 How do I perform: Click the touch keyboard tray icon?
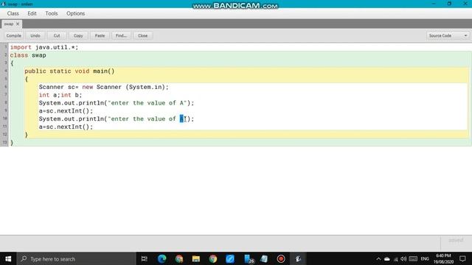point(413,258)
